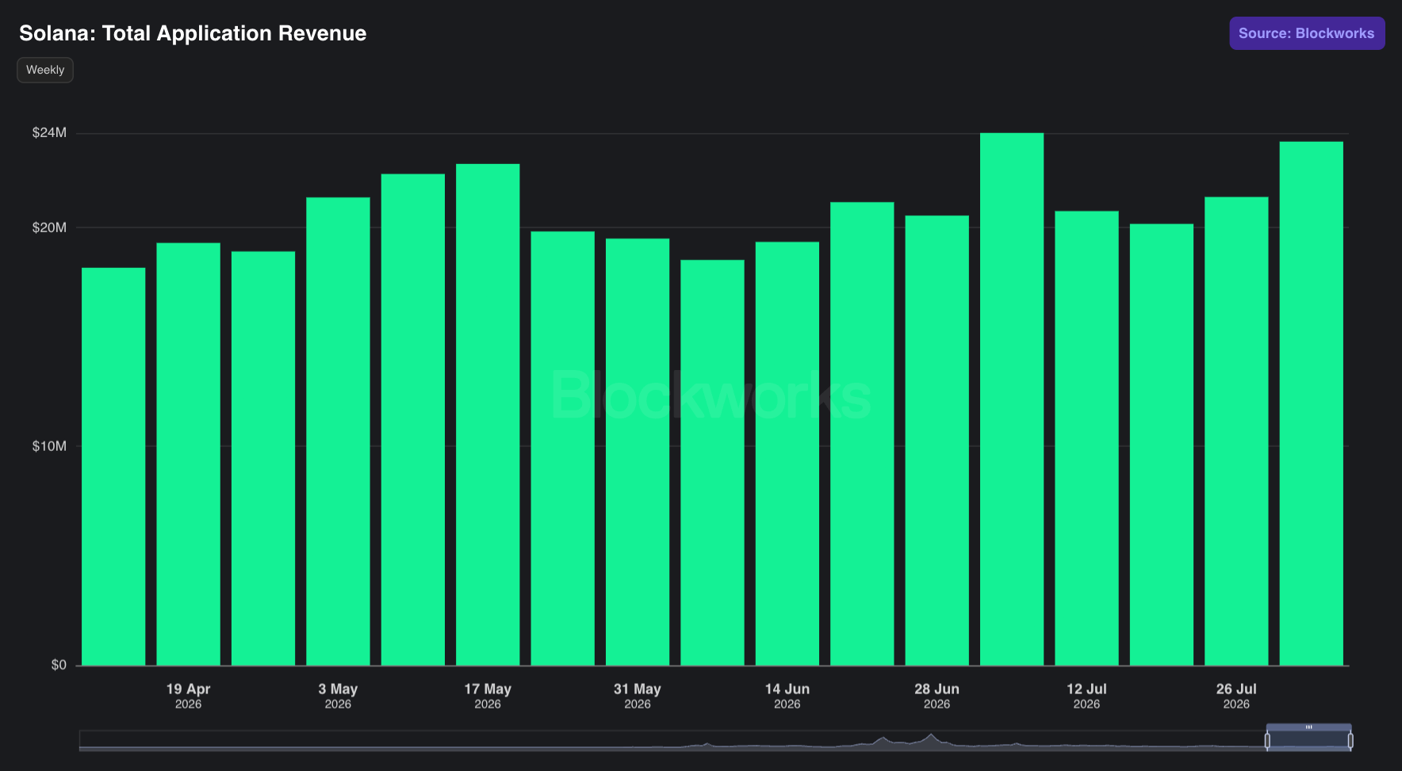Click the bar above 3 May 2026
Image resolution: width=1402 pixels, height=771 pixels.
click(338, 431)
